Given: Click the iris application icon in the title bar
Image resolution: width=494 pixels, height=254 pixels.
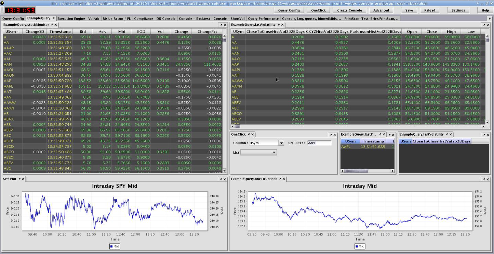Looking at the screenshot, I should tap(3, 3).
